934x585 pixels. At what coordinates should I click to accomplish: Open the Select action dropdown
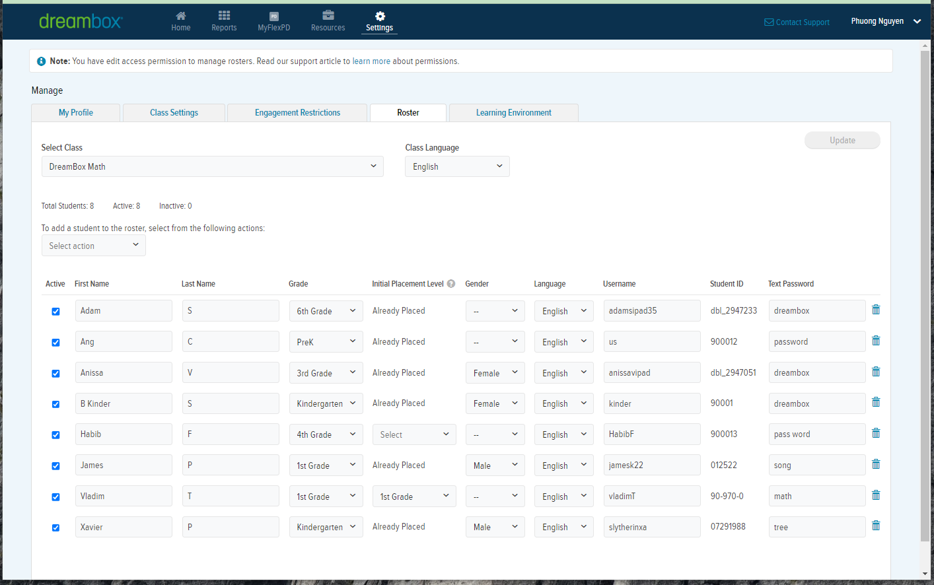point(93,246)
